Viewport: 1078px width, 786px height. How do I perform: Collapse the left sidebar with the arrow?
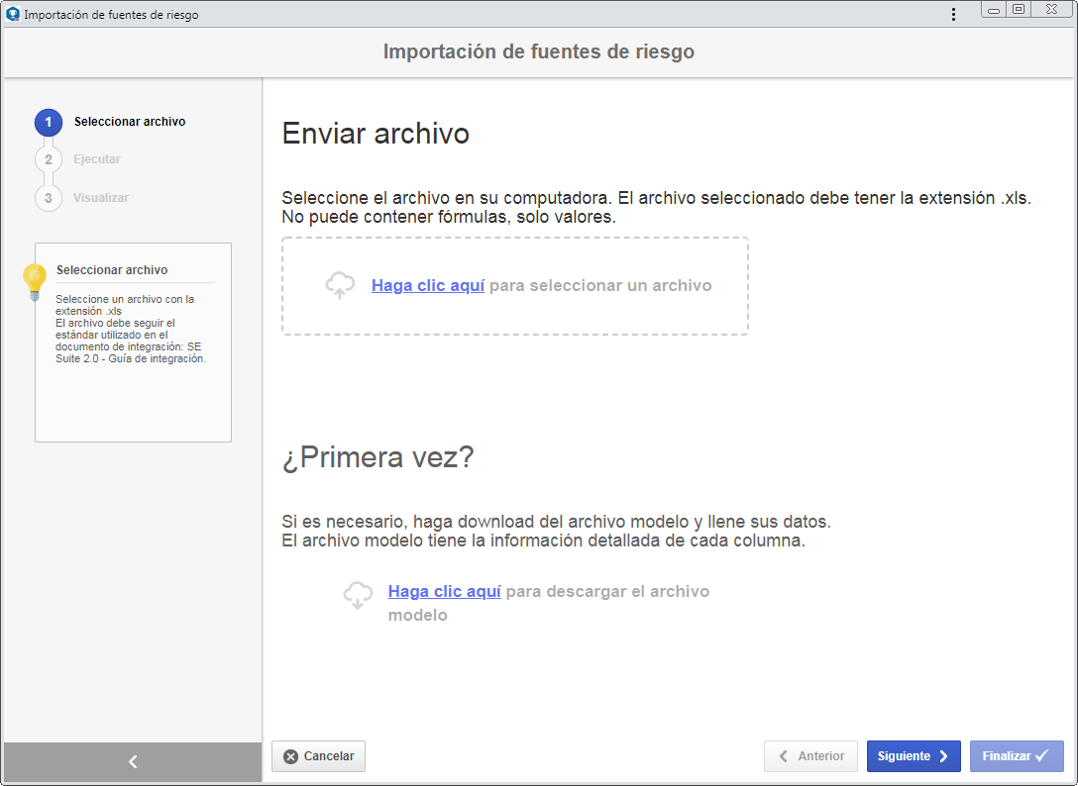pyautogui.click(x=133, y=761)
